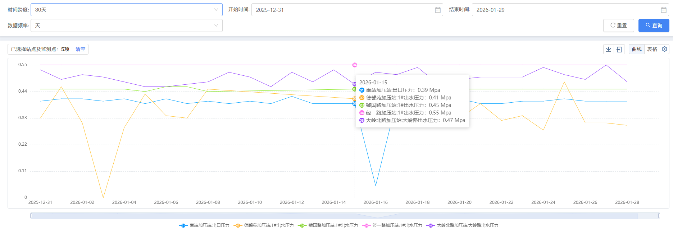Click the right handle of zoom slider
Viewport: 673px width, 229px height.
point(659,216)
